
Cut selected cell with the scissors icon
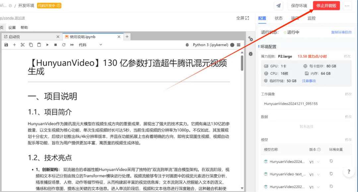coord(23,45)
